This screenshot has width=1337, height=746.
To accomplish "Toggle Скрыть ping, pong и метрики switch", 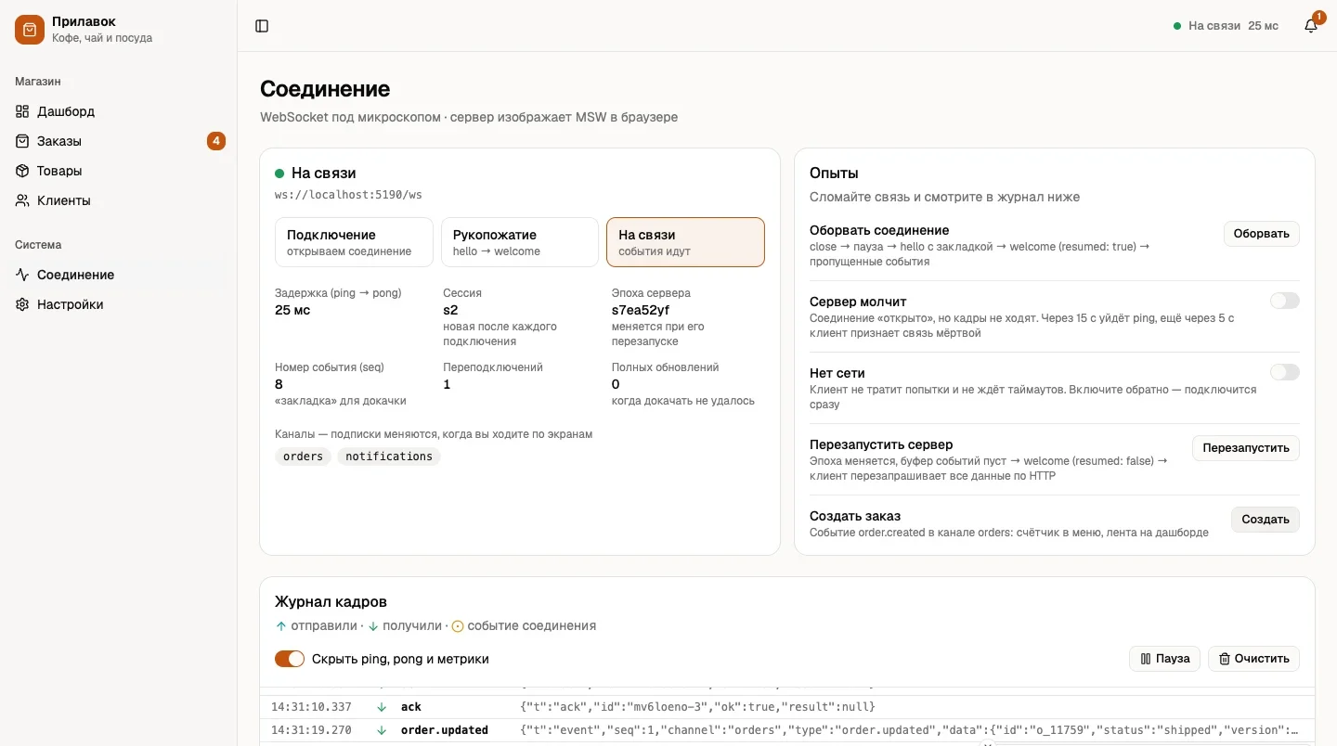I will [x=290, y=659].
